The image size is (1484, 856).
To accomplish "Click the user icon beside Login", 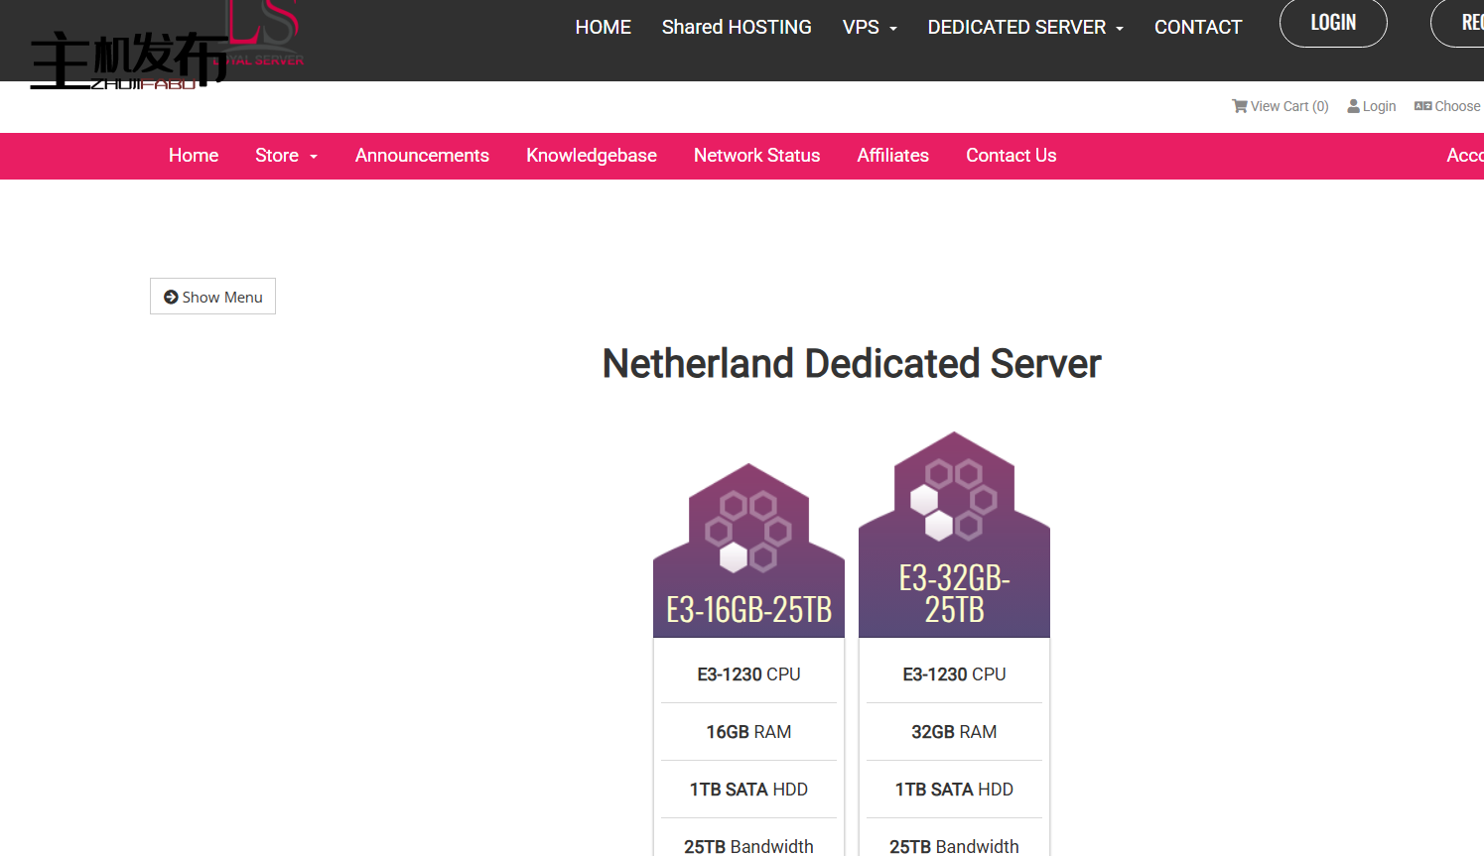I will (1353, 106).
